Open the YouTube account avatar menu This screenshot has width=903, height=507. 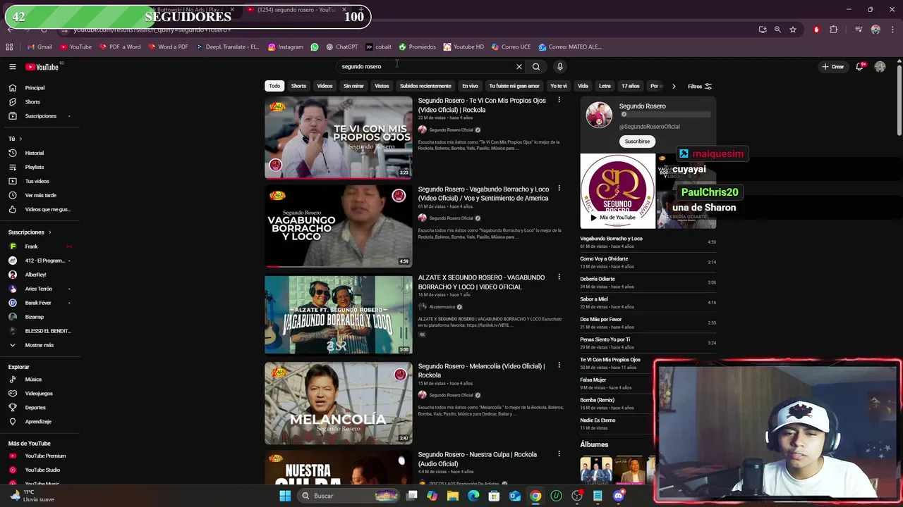coord(880,67)
